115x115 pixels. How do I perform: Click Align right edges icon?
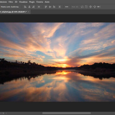[x=33, y=7]
